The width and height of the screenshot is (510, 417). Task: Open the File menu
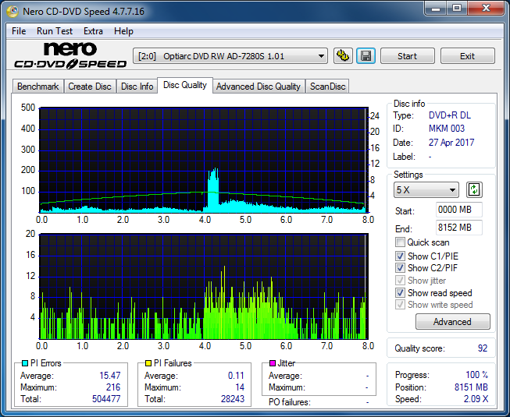pyautogui.click(x=19, y=31)
